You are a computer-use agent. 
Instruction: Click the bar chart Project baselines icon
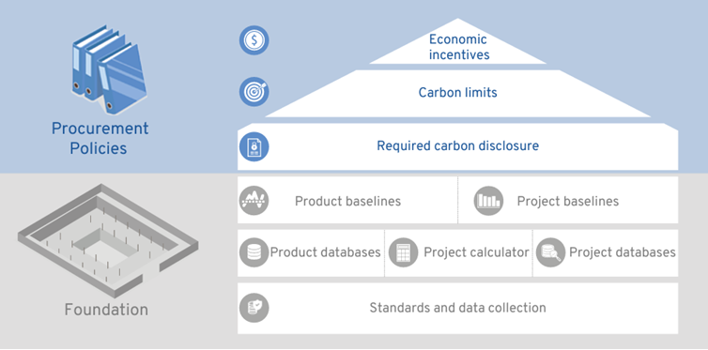click(488, 200)
